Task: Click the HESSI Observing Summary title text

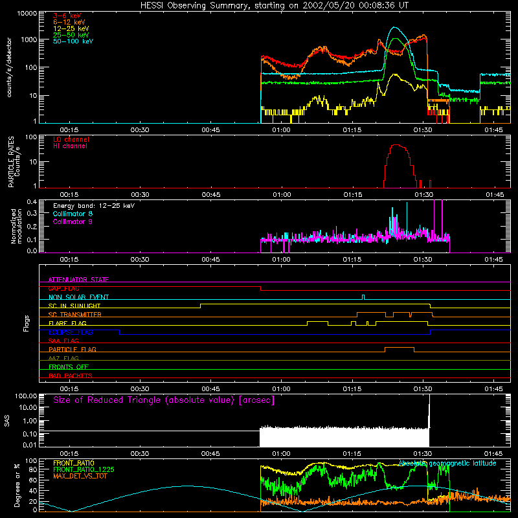Action: tap(274, 5)
